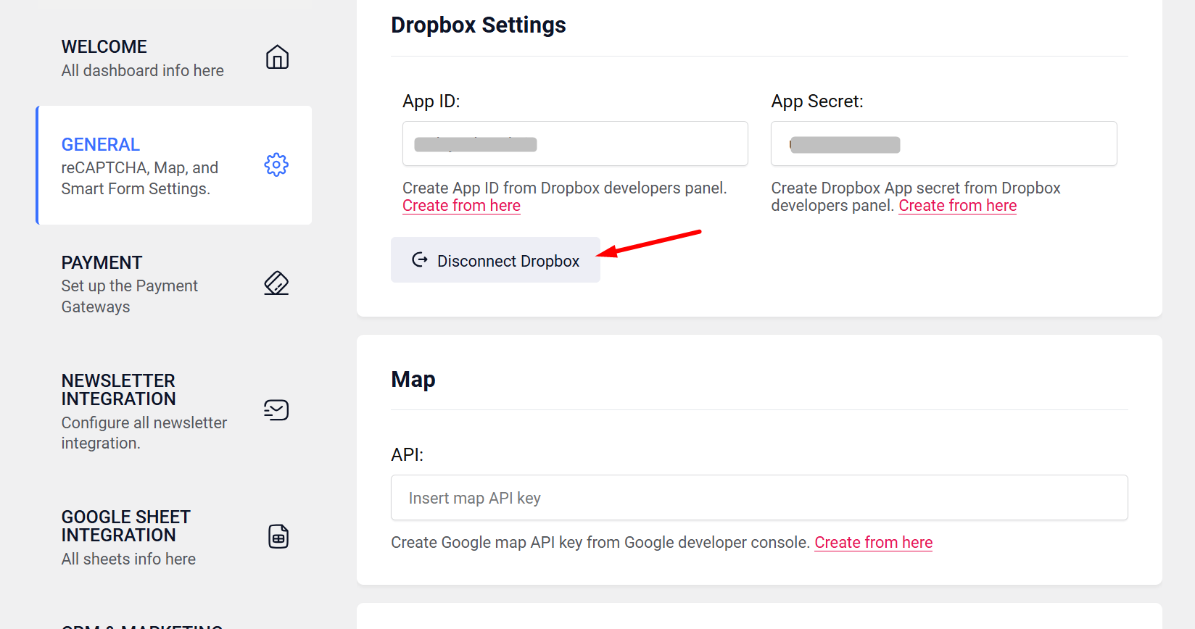
Task: Open NEWSLETTER INTEGRATION menu item
Action: coord(175,411)
